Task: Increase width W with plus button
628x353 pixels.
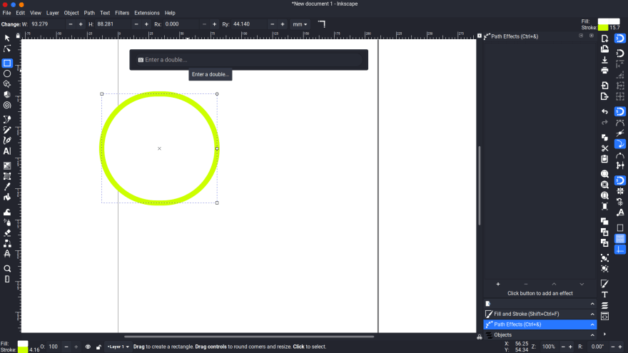Action: [81, 24]
